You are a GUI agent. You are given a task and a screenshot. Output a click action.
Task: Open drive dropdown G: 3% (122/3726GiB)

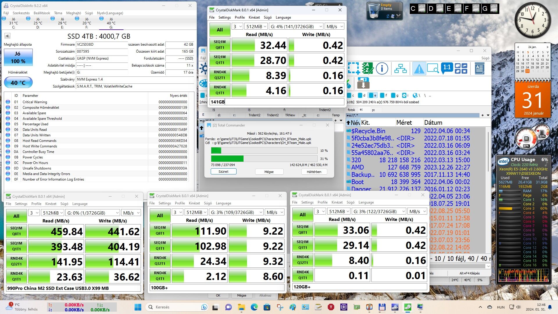[x=379, y=211]
